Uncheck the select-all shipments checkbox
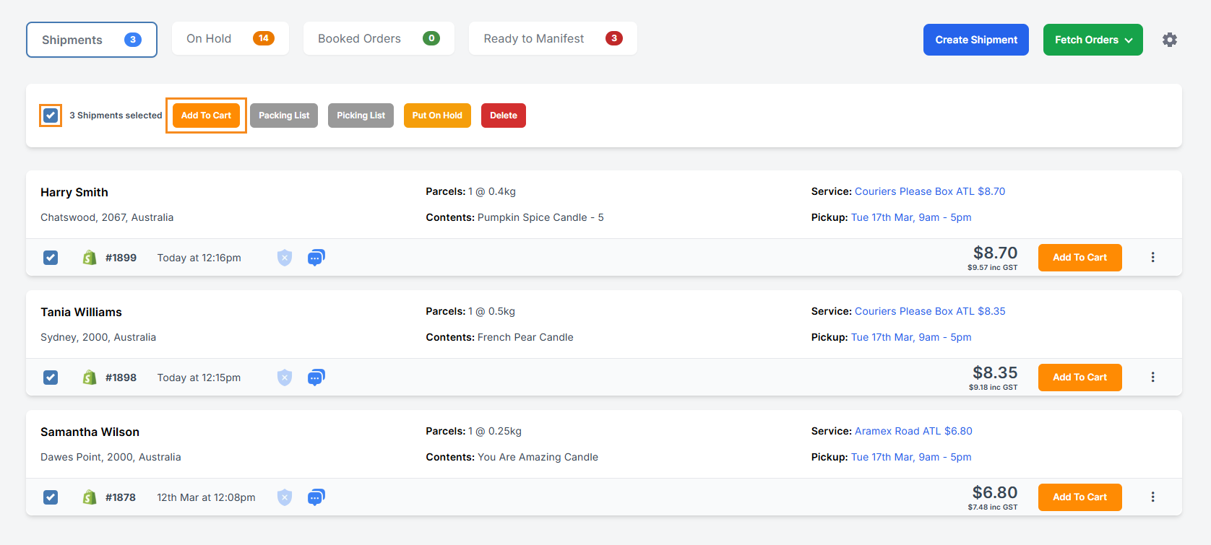The image size is (1211, 545). 51,115
